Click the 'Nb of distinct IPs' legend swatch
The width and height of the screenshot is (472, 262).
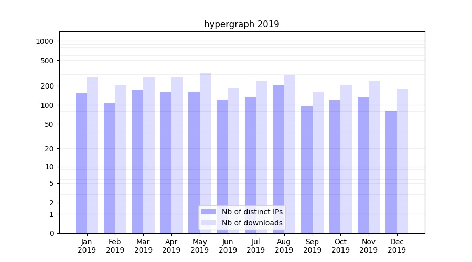(208, 212)
